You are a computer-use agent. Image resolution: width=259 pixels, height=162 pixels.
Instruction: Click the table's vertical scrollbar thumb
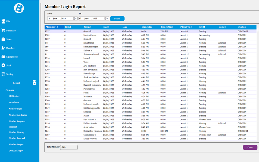(x=258, y=30)
